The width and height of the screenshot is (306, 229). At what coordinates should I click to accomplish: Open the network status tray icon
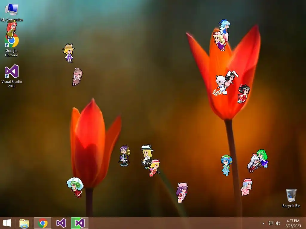point(271,223)
